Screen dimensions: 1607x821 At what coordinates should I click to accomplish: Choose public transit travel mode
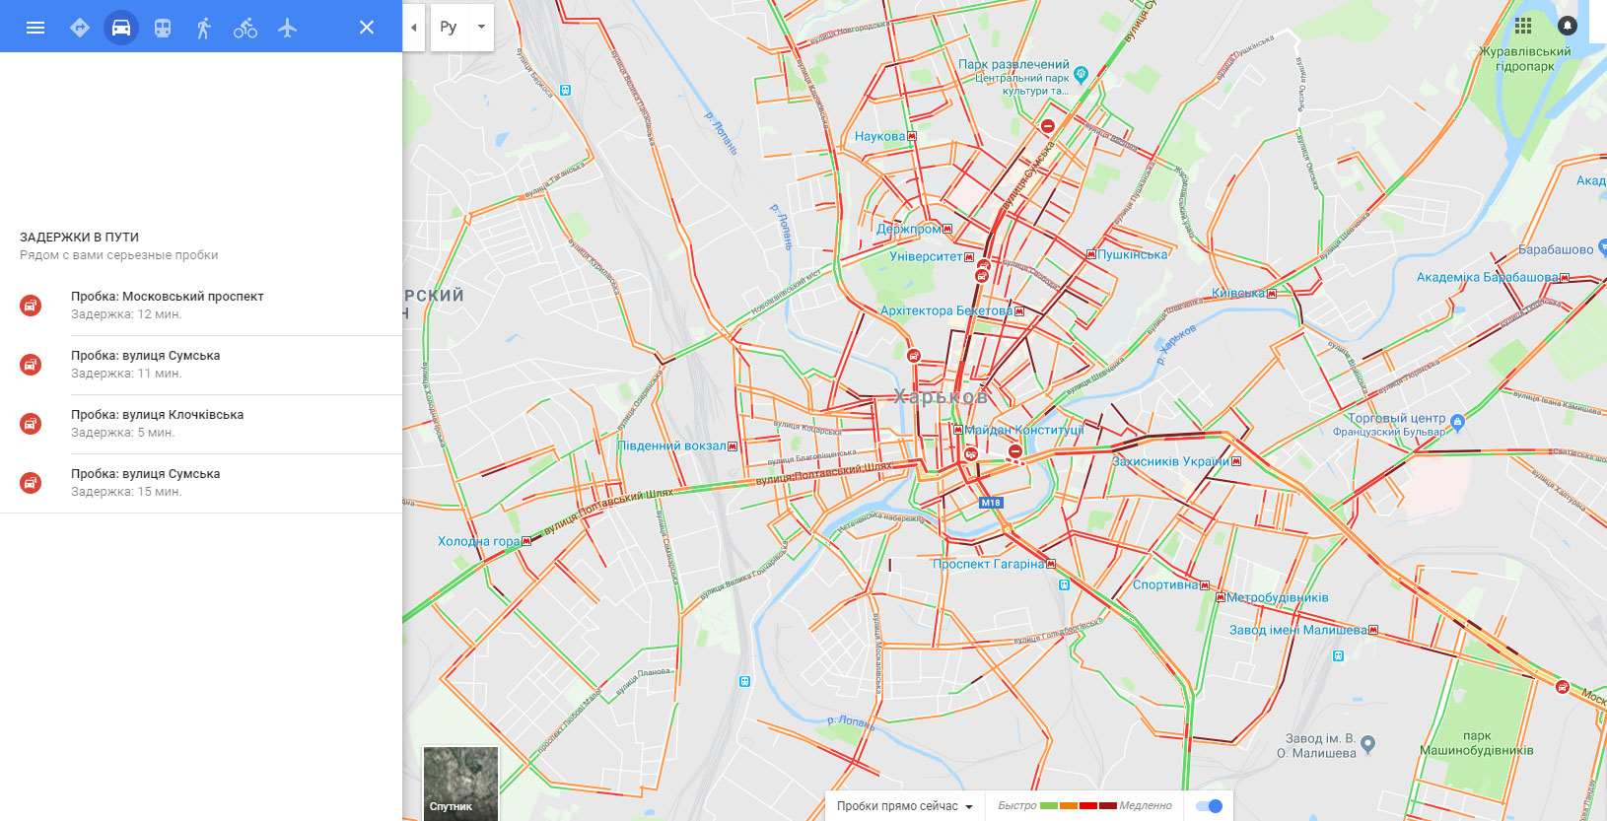(x=163, y=28)
